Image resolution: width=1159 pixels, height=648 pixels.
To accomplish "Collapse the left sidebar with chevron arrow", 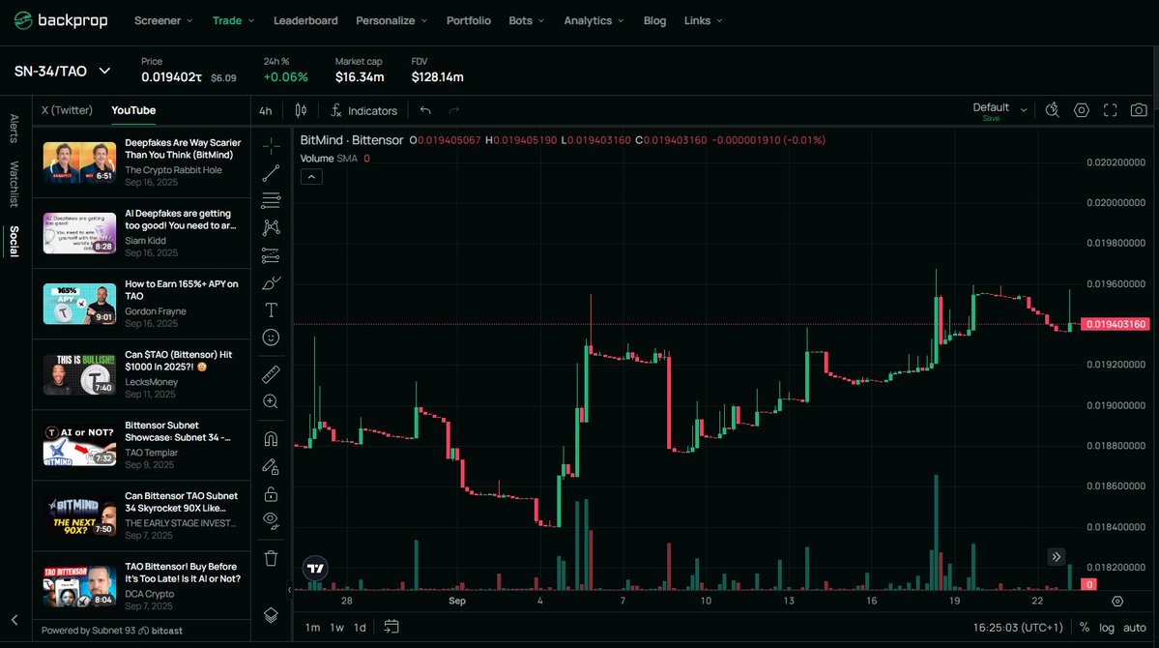I will pos(14,620).
